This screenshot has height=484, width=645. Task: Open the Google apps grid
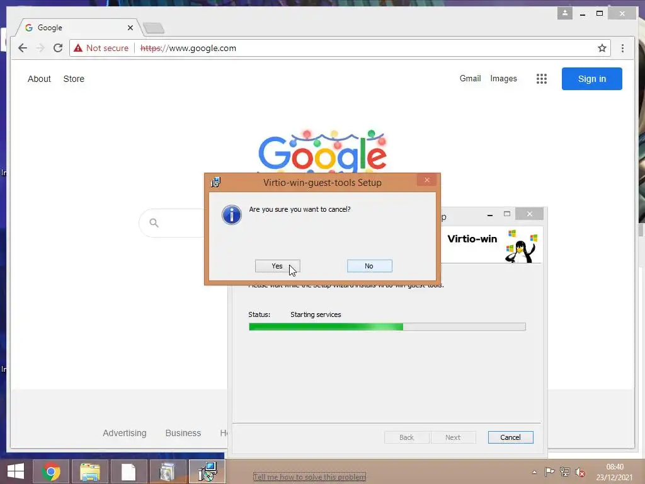[x=542, y=79]
